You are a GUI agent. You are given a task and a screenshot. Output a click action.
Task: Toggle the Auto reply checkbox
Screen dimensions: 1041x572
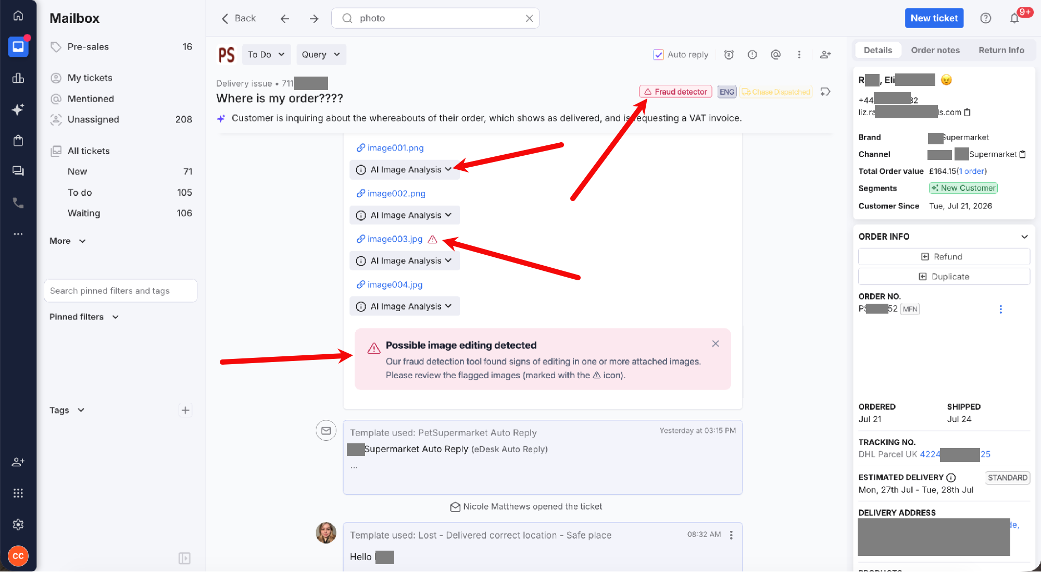coord(658,55)
